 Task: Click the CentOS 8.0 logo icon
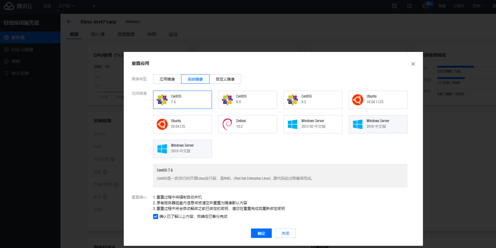coord(227,100)
